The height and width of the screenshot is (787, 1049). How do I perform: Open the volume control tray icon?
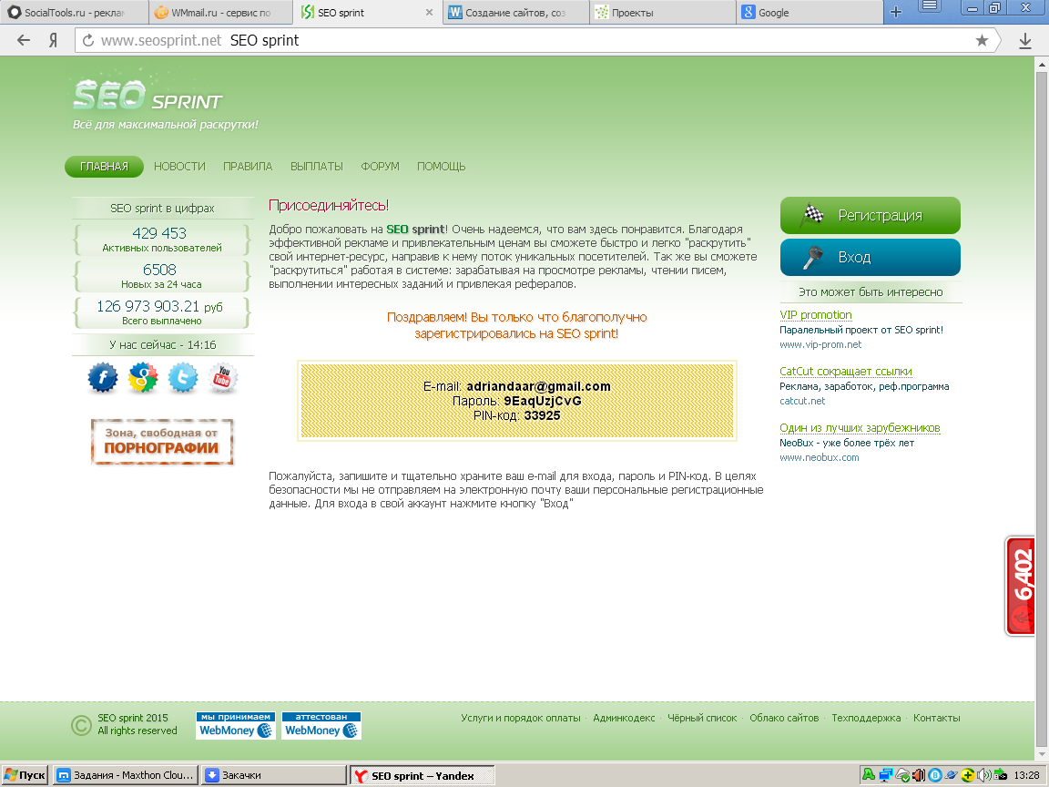click(x=984, y=775)
